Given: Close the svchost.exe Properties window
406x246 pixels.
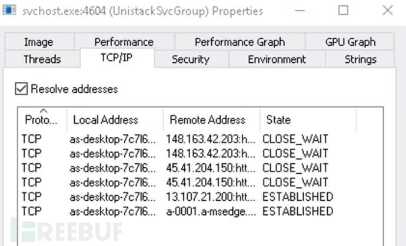Looking at the screenshot, I should 387,11.
